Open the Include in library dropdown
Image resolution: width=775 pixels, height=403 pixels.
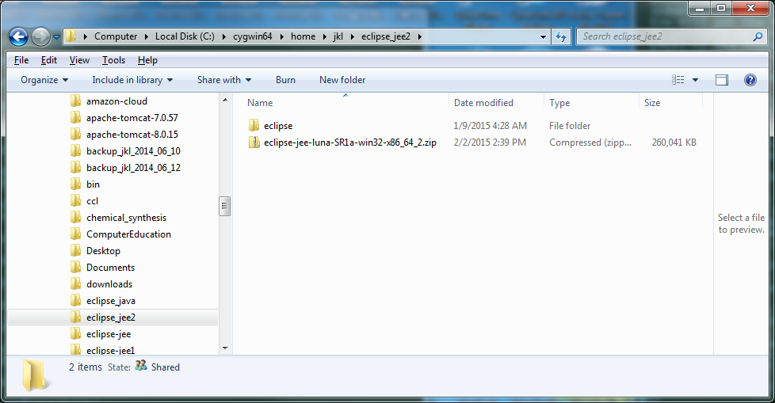coord(132,80)
